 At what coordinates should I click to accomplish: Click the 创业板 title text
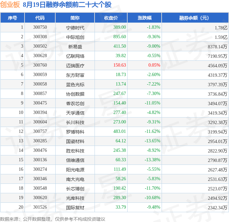[10, 5]
